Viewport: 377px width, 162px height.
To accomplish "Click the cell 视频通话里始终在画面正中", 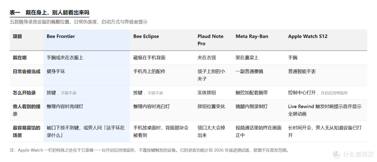I will click(x=258, y=132).
